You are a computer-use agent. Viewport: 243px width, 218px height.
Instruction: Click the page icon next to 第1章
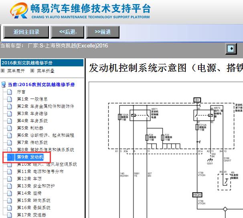tap(10, 99)
